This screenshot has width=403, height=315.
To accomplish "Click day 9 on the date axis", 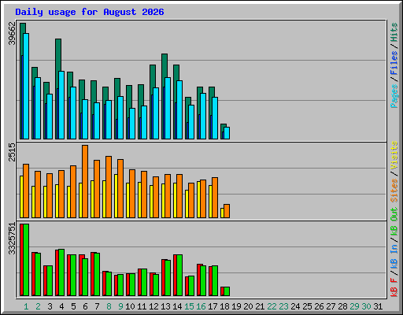I will point(120,306).
